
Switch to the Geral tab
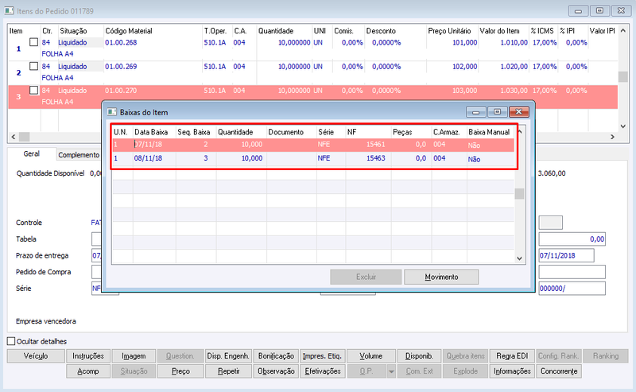(31, 153)
